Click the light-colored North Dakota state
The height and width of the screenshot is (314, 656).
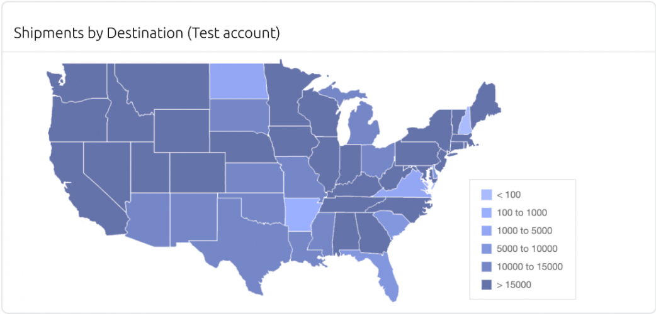tap(237, 80)
